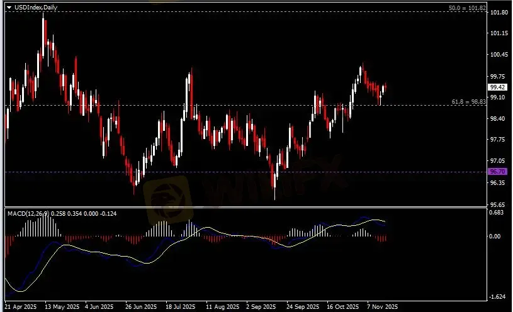Click the 16 Oct 2025 date label
513x312 pixels.
point(342,308)
